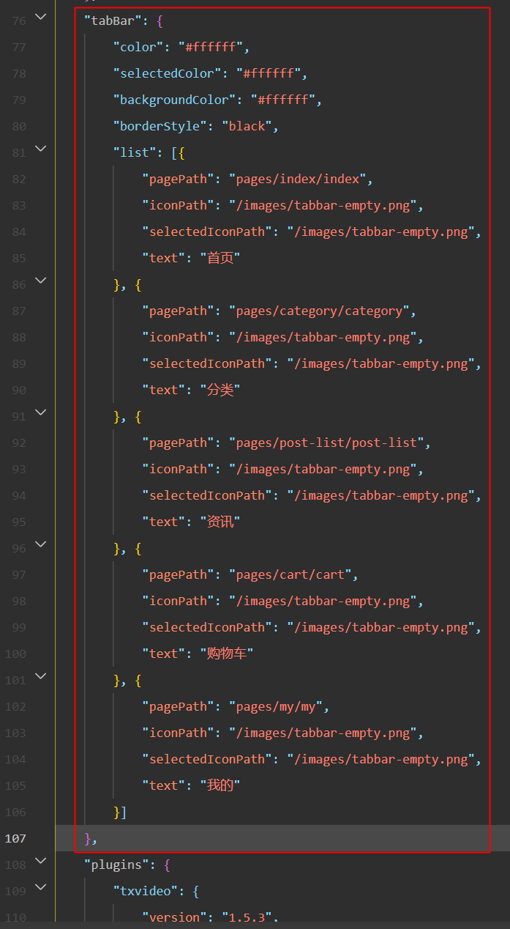Click the tabbar-empty.png value on line 99
The height and width of the screenshot is (929, 510).
[380, 627]
